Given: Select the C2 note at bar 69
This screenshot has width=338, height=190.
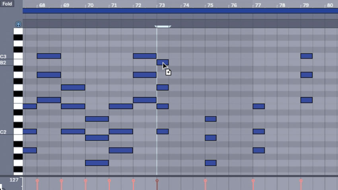Looking at the screenshot, I should pos(73,132).
